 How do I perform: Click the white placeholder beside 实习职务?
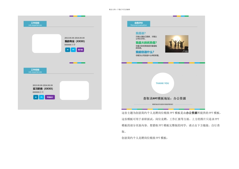pyautogui.click(x=74, y=91)
